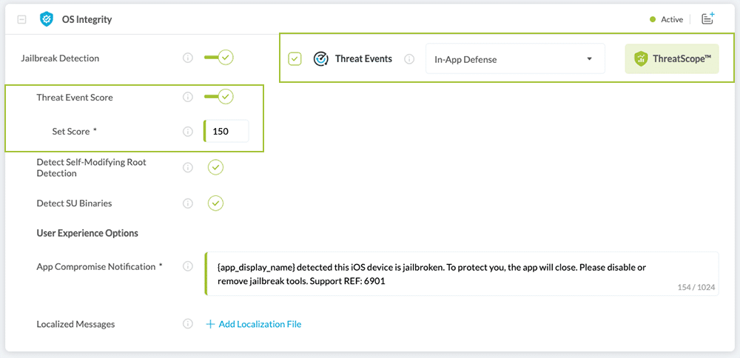Click Add Localization File link
Screen dimensions: 740x358
tap(253, 324)
